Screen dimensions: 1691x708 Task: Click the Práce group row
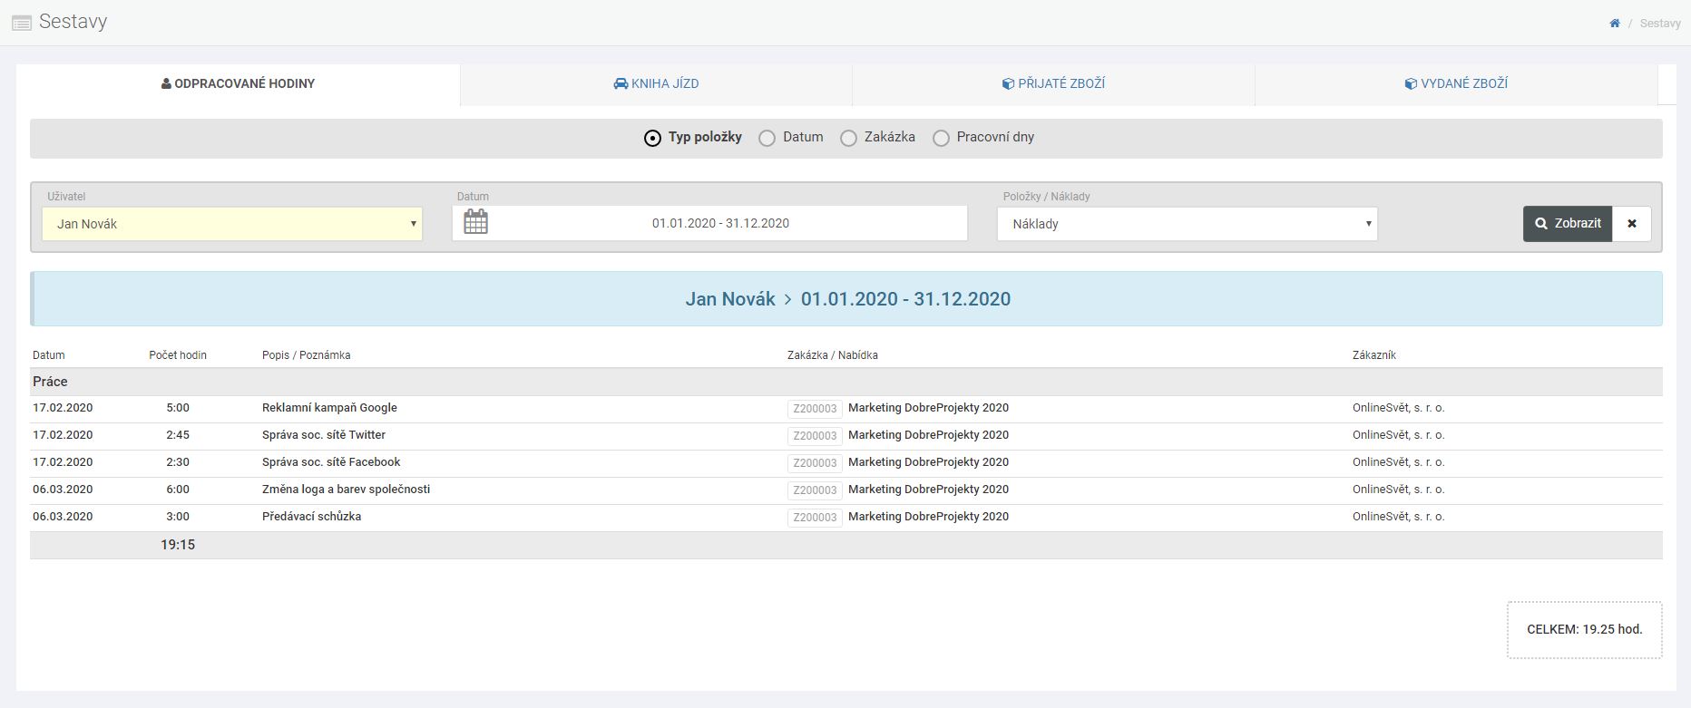[x=846, y=382]
